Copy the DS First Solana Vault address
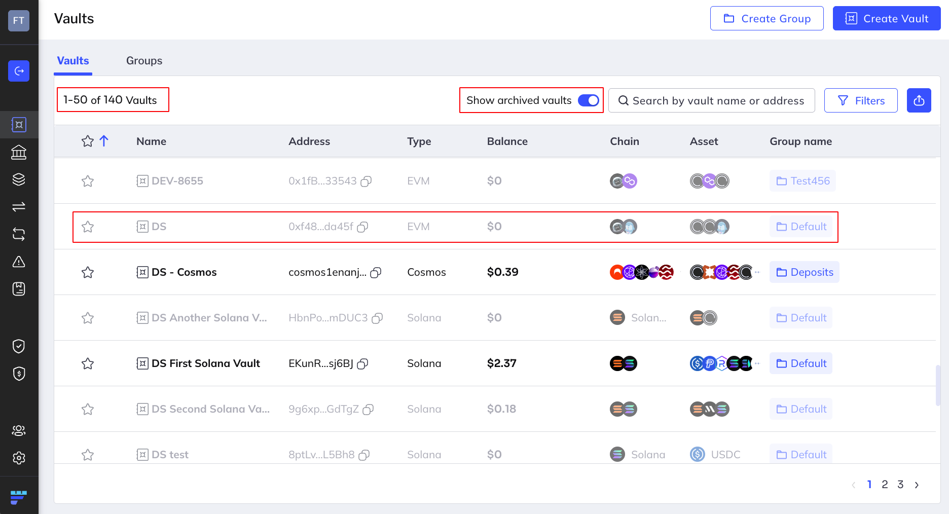949x514 pixels. [x=362, y=364]
